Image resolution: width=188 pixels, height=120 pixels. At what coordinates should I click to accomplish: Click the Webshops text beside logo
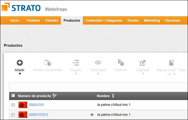pyautogui.click(x=56, y=9)
